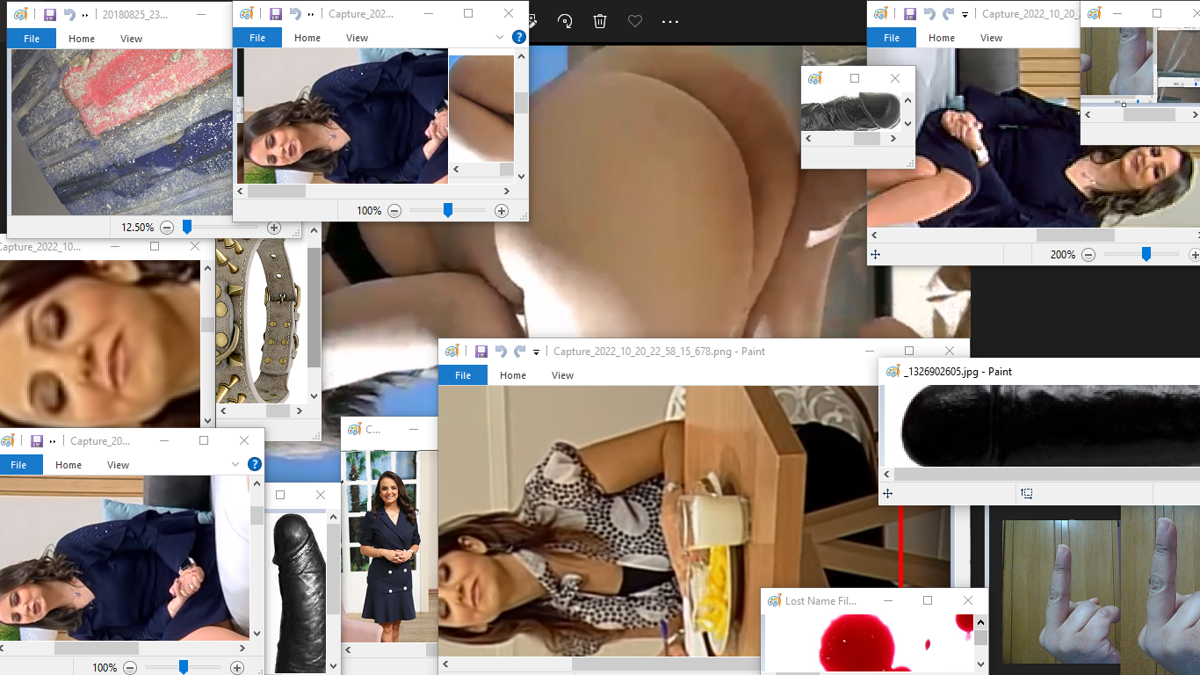Click the Paint logo in Lost Name title bar
Image resolution: width=1200 pixels, height=675 pixels.
[774, 600]
